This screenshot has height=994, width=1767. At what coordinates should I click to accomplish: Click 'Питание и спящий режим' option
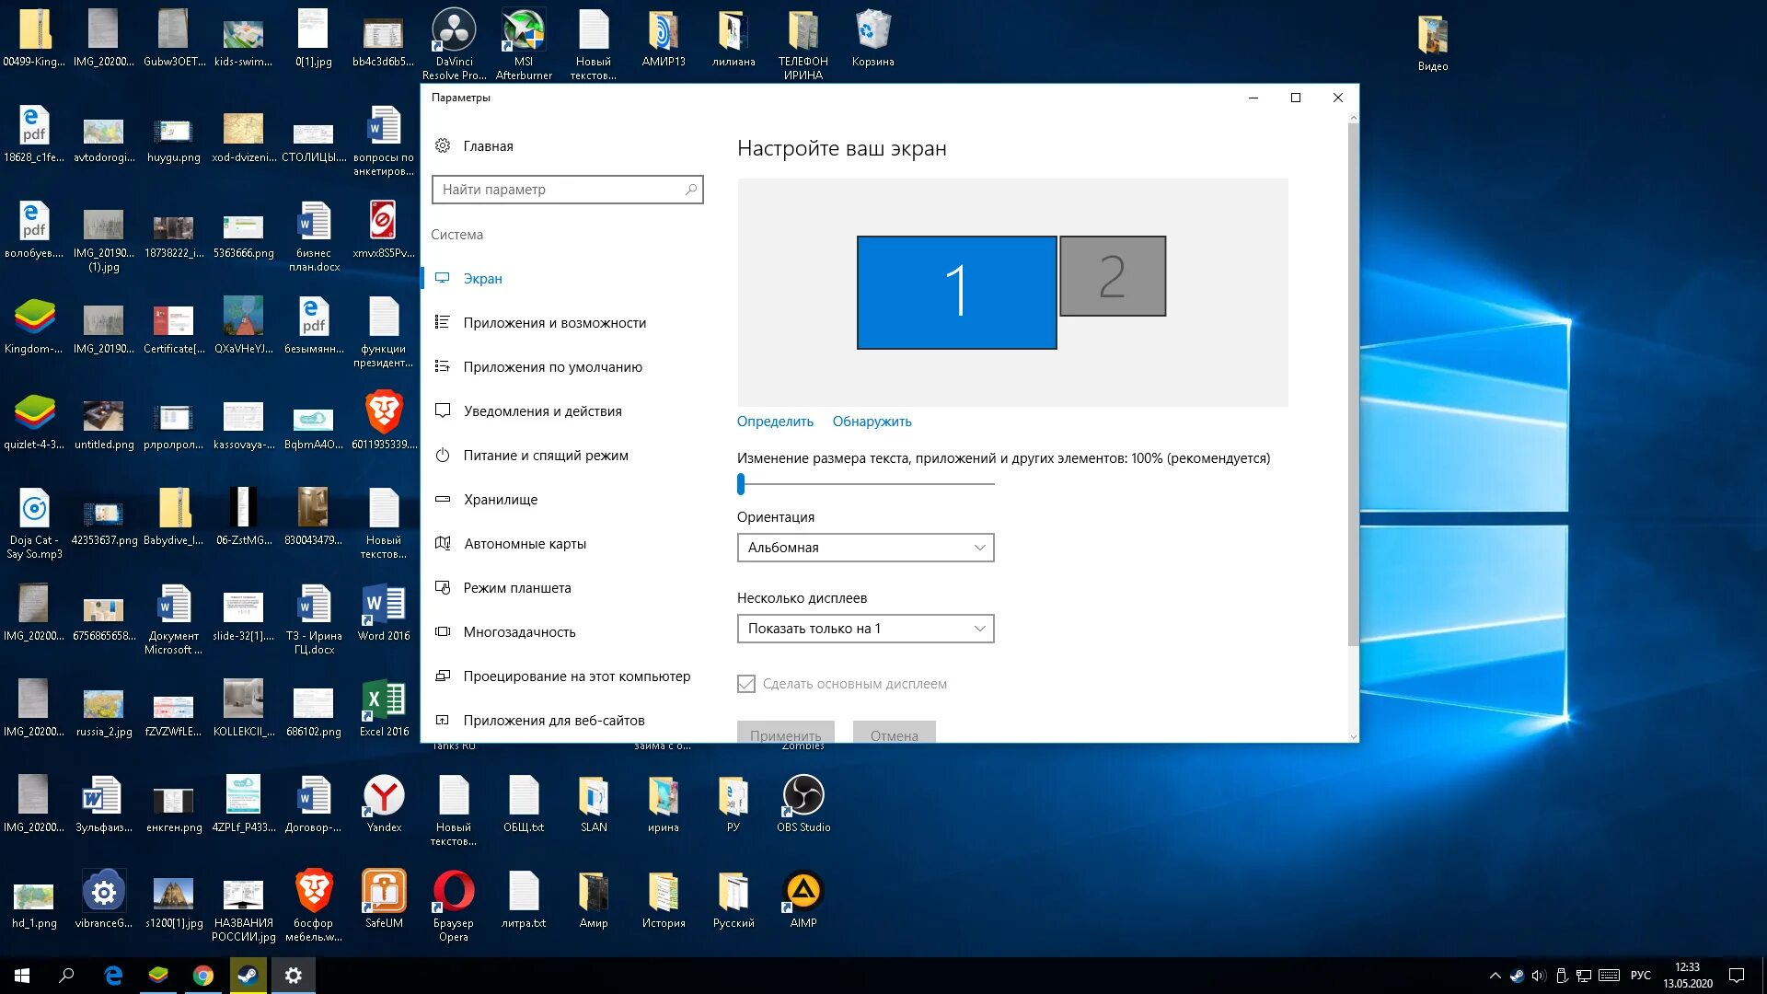click(544, 454)
